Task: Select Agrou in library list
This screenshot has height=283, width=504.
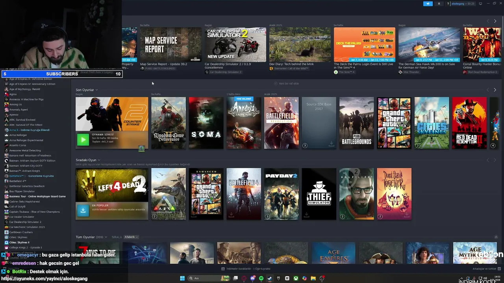Action: point(13,94)
